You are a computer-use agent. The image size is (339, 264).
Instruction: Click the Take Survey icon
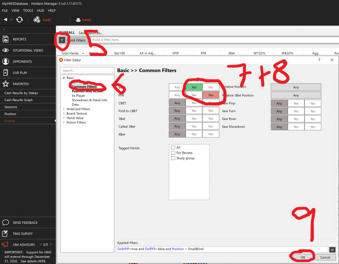tap(5, 234)
